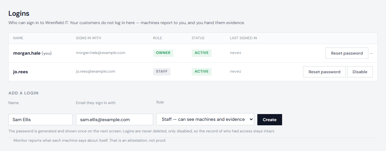Reset password for jo.rees
The image size is (386, 151).
click(324, 72)
